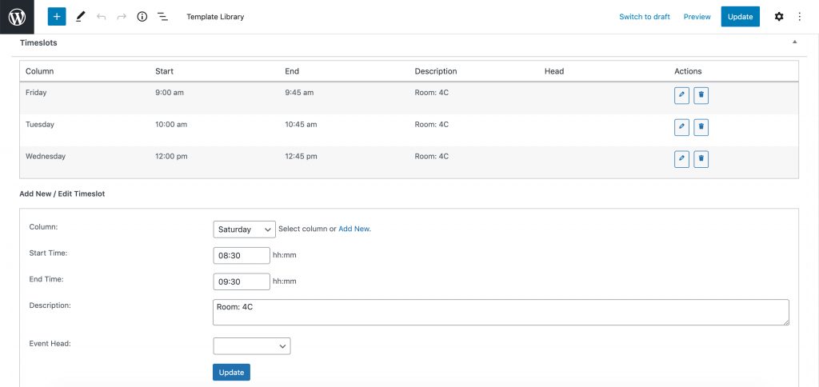
Task: Open the document Details info icon
Action: pyautogui.click(x=142, y=17)
